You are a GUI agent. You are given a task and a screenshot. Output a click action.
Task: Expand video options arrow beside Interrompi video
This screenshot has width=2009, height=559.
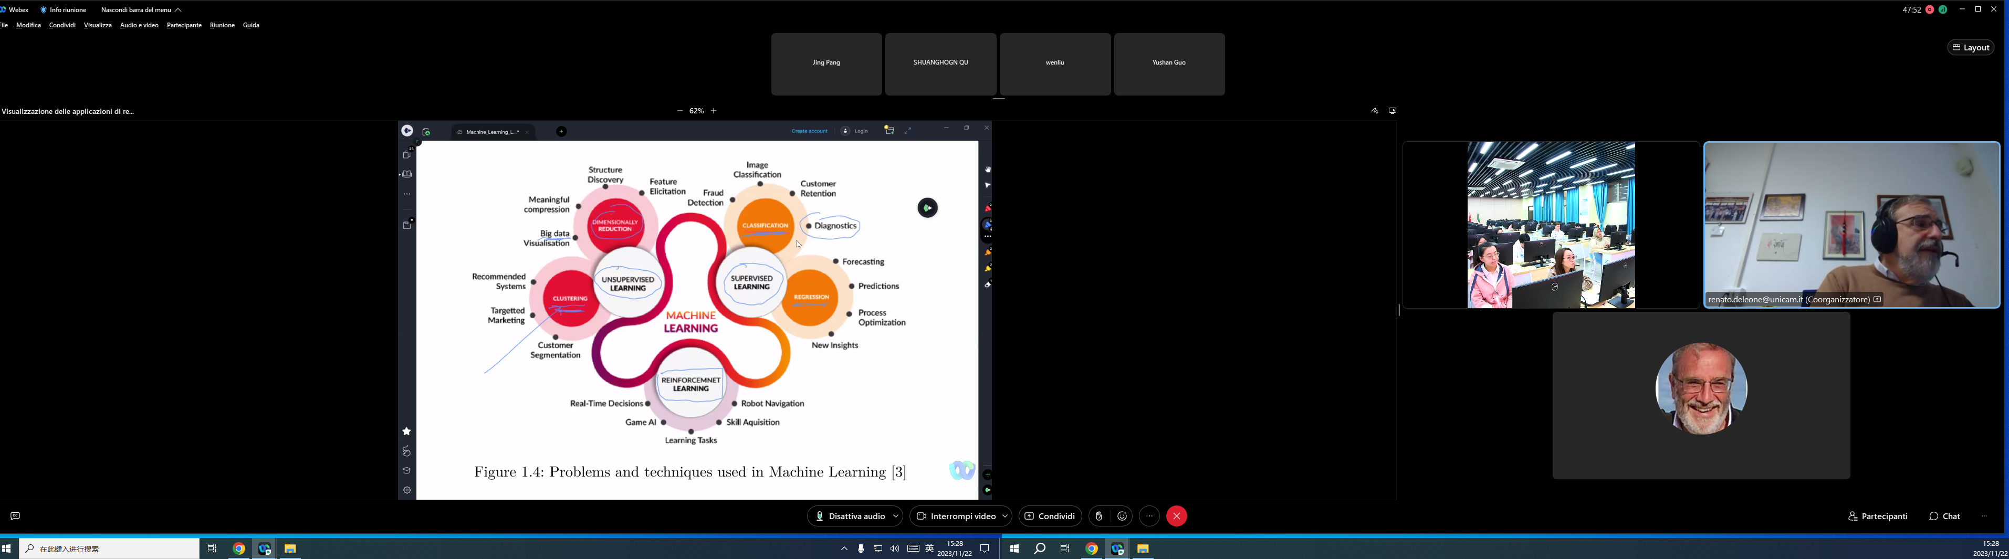coord(1004,516)
